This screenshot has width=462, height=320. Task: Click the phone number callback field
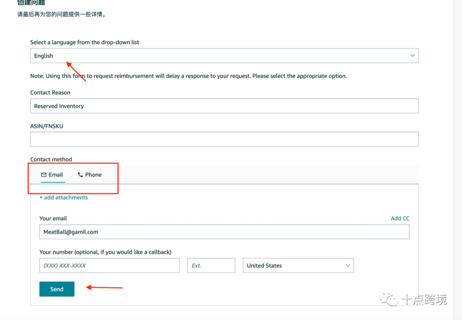click(110, 266)
